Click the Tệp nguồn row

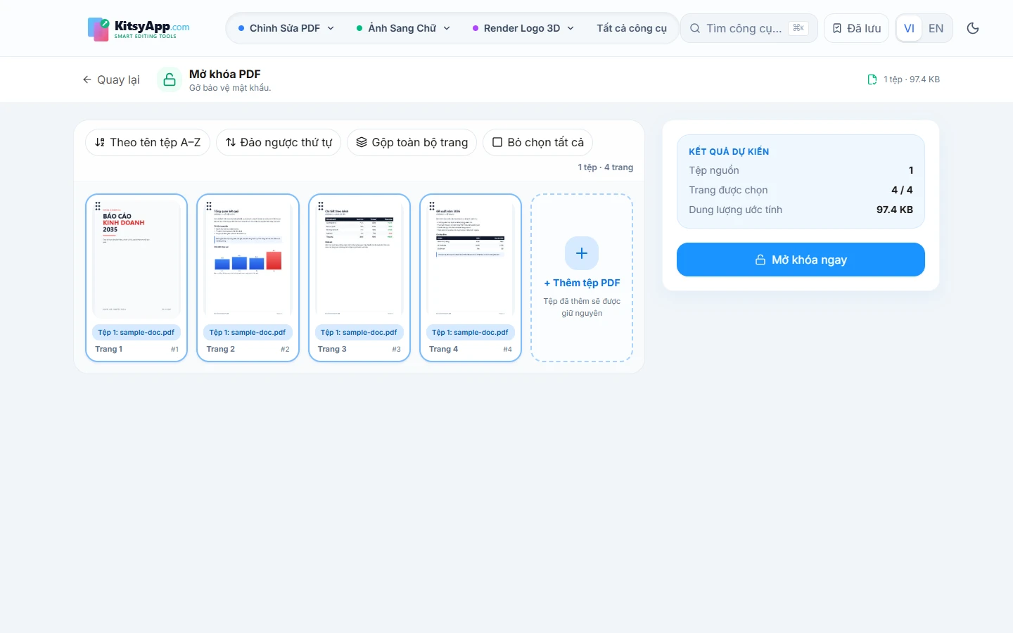(801, 170)
